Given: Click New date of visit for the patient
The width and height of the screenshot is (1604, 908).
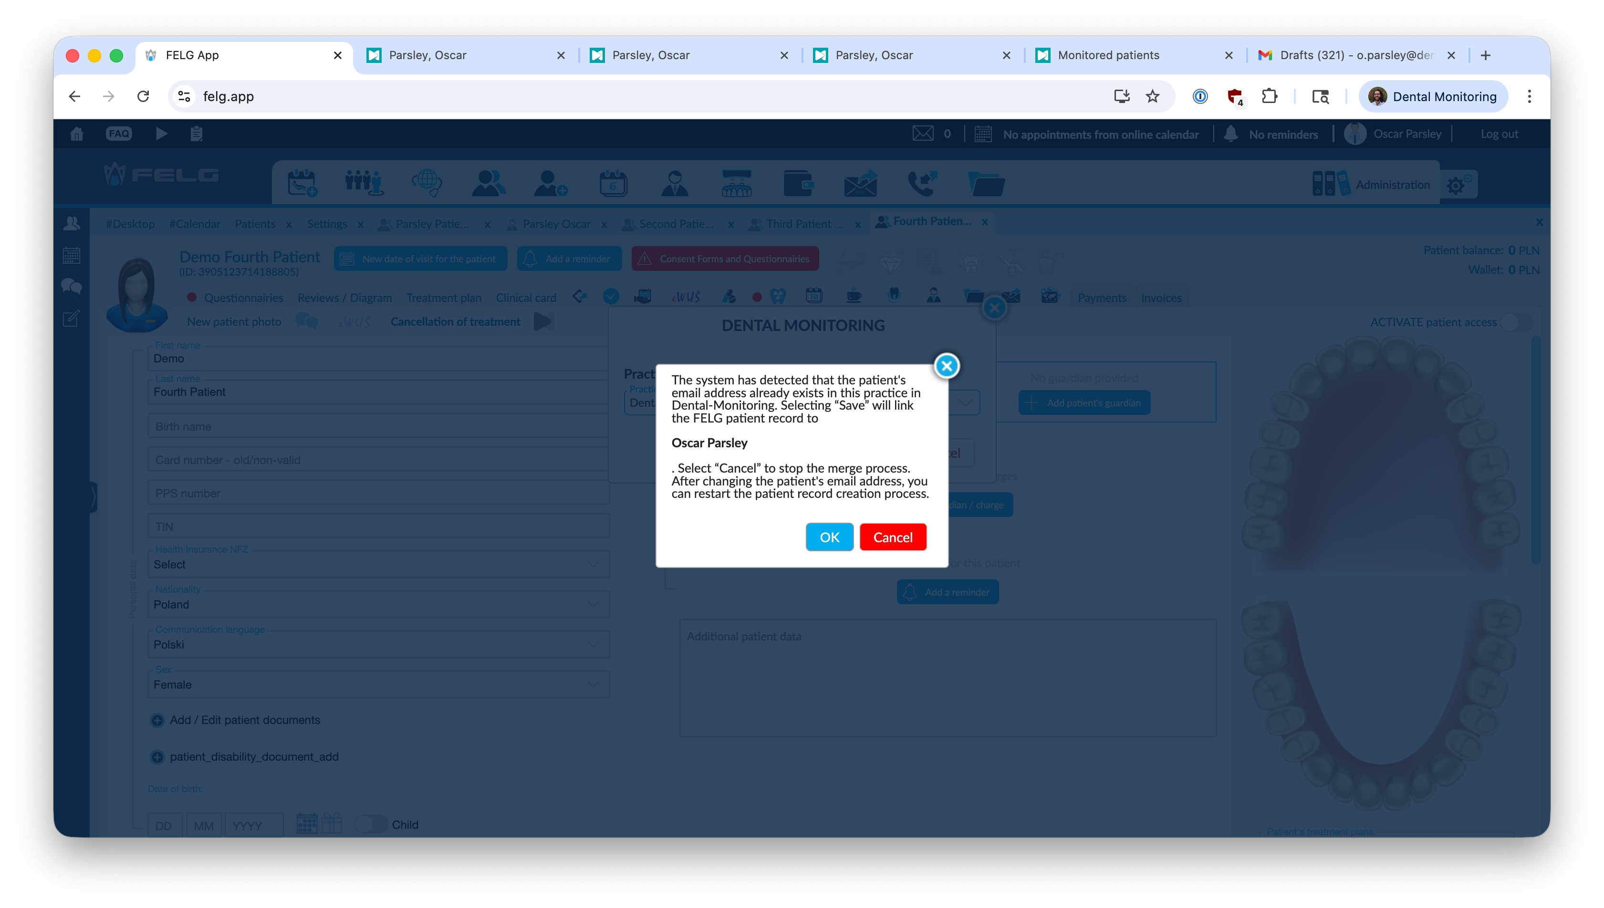Looking at the screenshot, I should (420, 259).
